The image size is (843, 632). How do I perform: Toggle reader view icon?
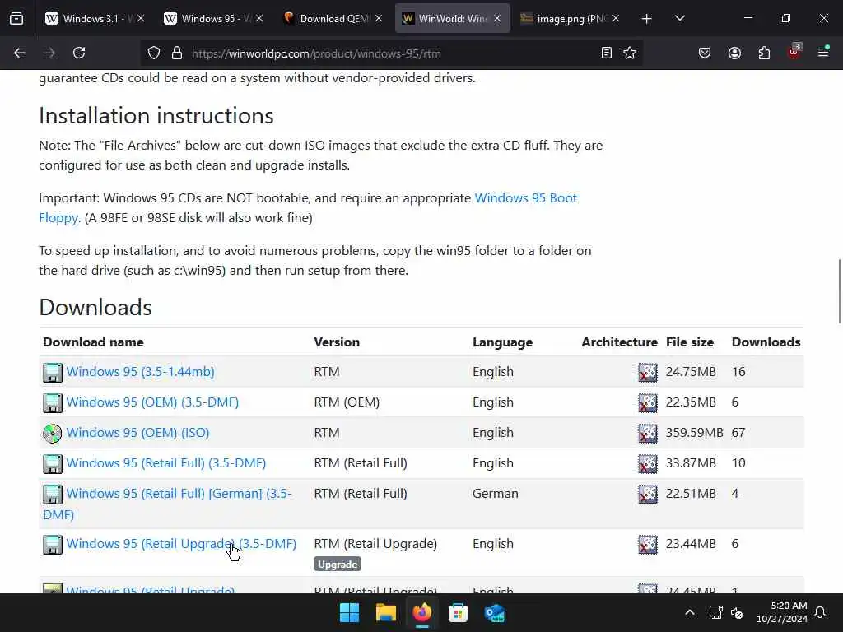tap(607, 53)
